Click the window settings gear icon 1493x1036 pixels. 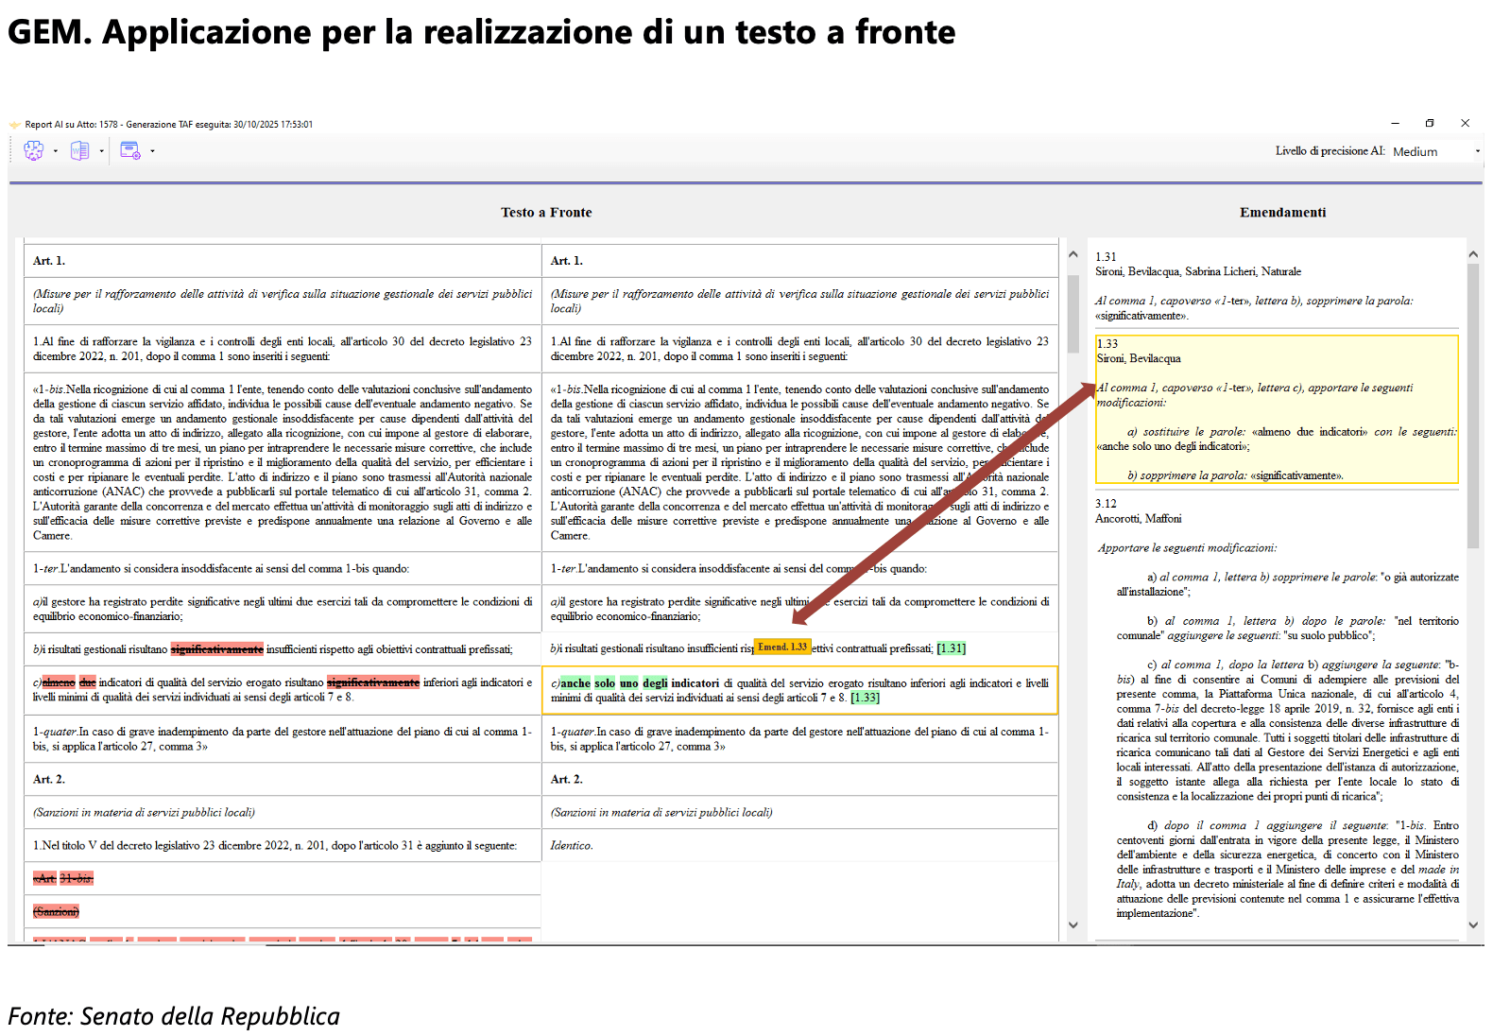pyautogui.click(x=130, y=151)
